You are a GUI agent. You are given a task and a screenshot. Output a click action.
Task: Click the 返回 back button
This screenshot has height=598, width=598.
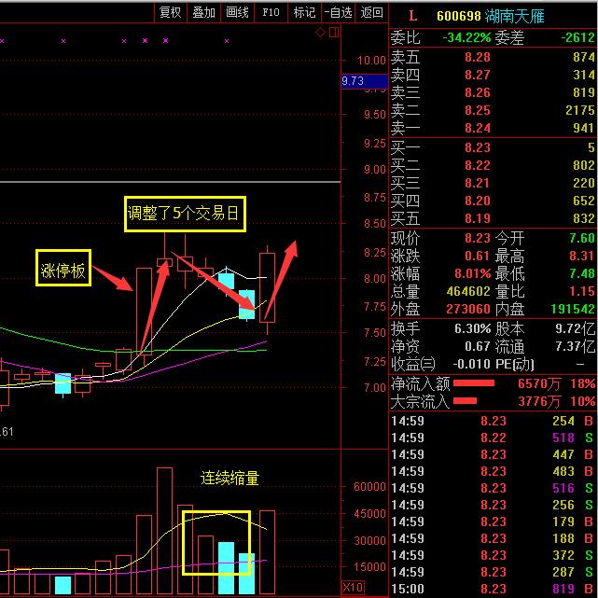[371, 12]
